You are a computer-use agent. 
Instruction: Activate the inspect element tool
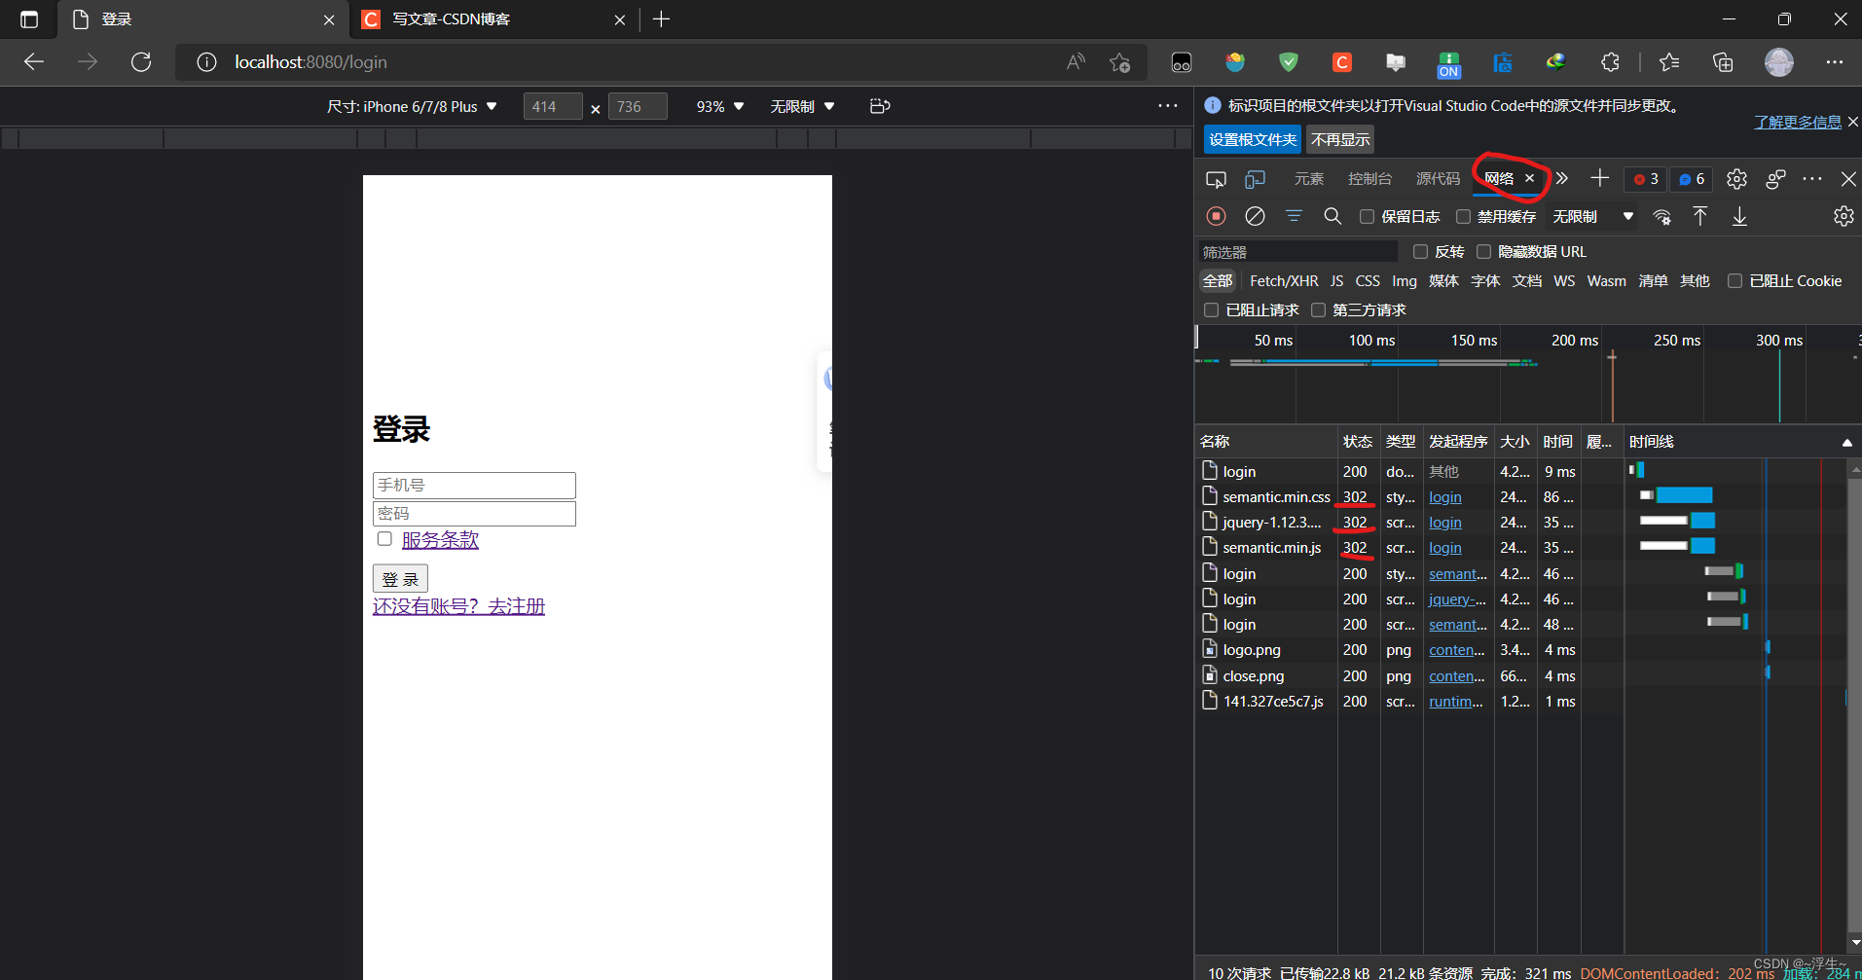point(1216,179)
